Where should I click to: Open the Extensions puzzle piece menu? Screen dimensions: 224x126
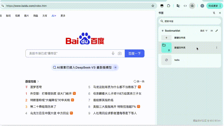[x=168, y=6]
